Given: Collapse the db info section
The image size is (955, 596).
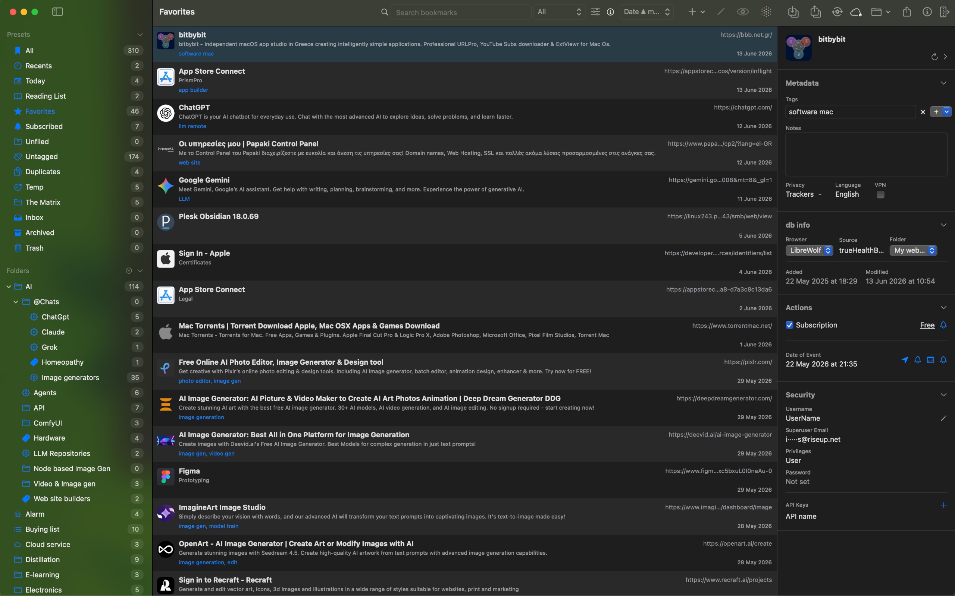Looking at the screenshot, I should coord(943,225).
